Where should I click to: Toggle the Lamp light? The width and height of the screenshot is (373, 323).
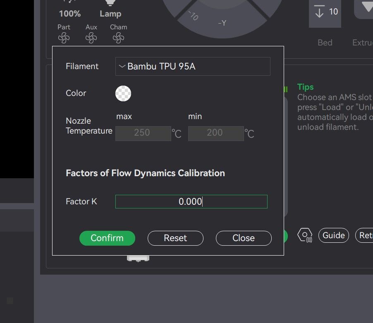[x=110, y=9]
